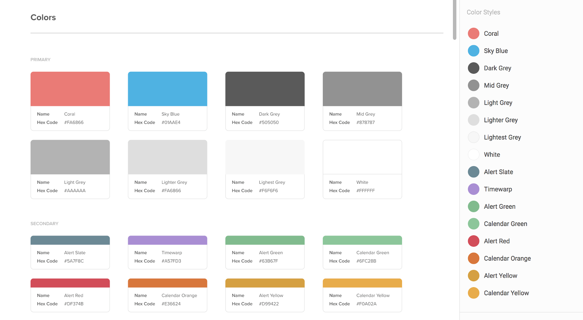Select the Alert Yellow color style circle
583x320 pixels.
click(x=473, y=275)
